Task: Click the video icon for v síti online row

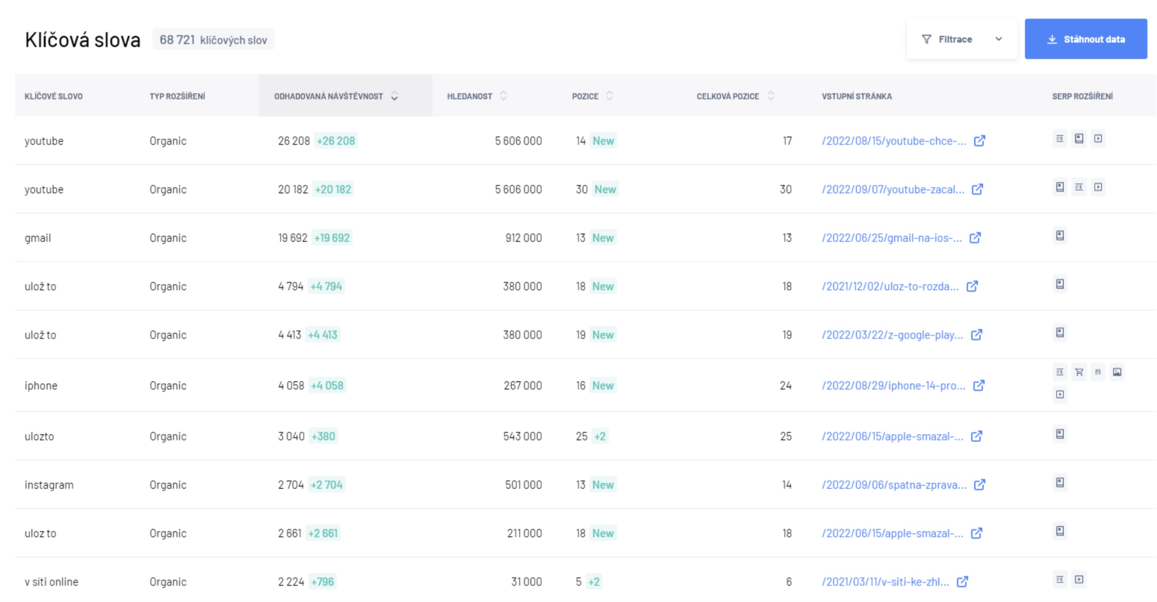Action: click(x=1079, y=579)
